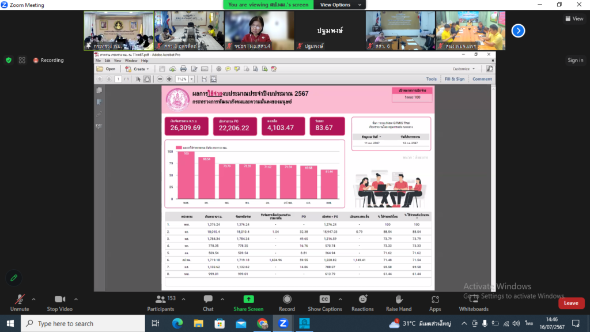
Task: Expand arrow next to Show Captions
Action: [x=340, y=300]
